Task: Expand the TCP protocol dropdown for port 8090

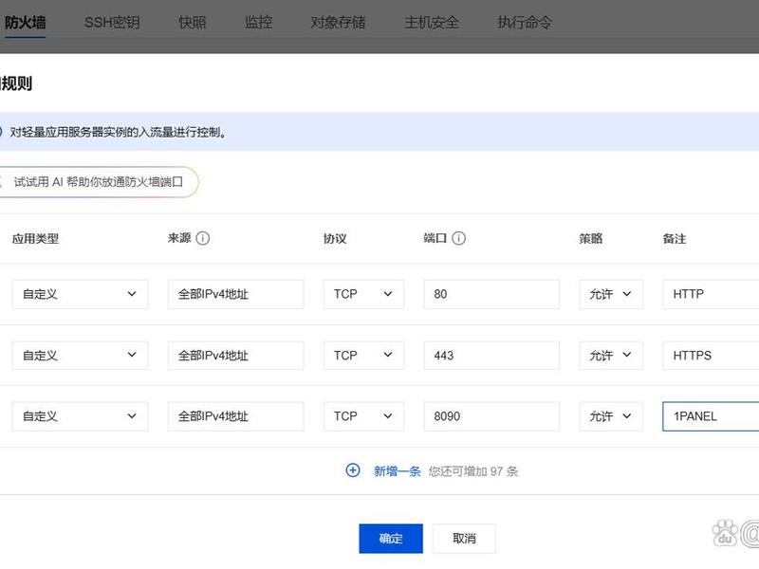Action: tap(363, 416)
